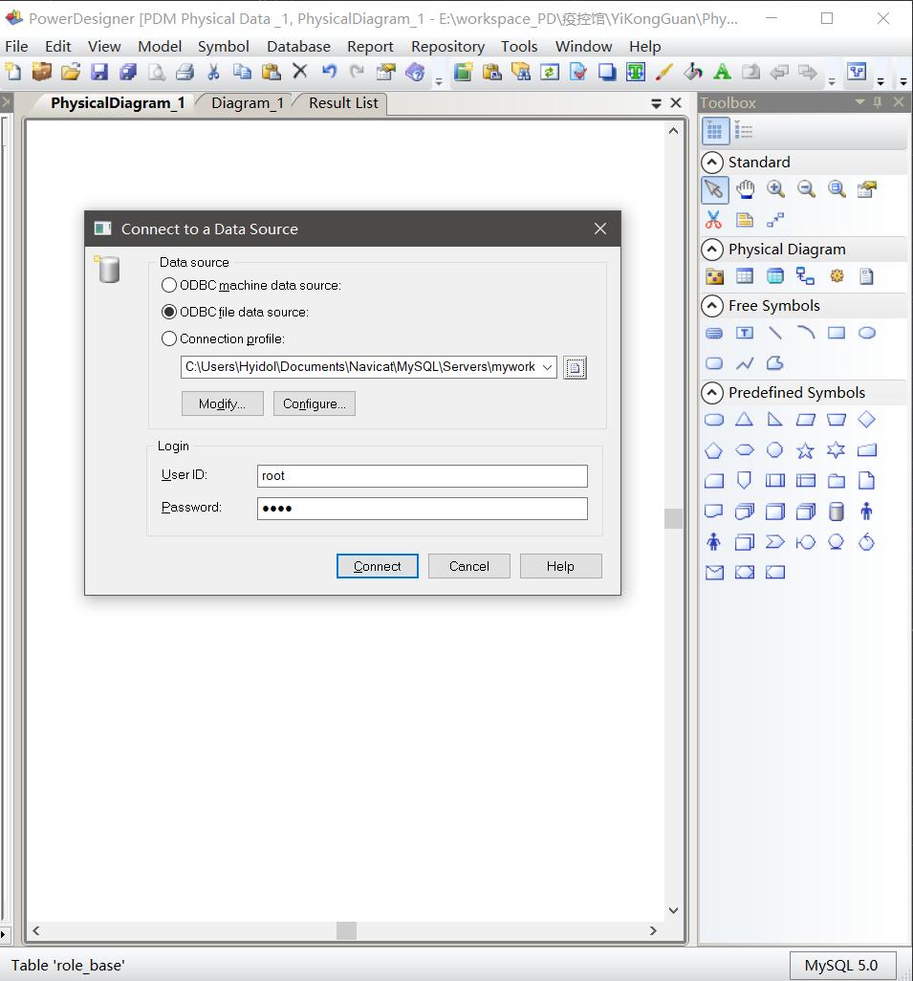Click the Save icon in the toolbar
Screen dimensions: 913x981
tap(99, 72)
